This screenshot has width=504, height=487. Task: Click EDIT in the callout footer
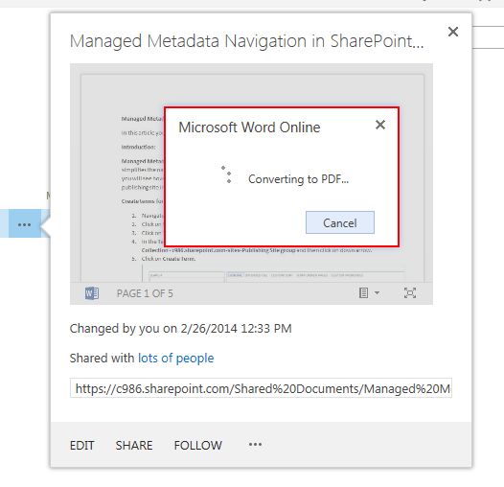(x=82, y=446)
